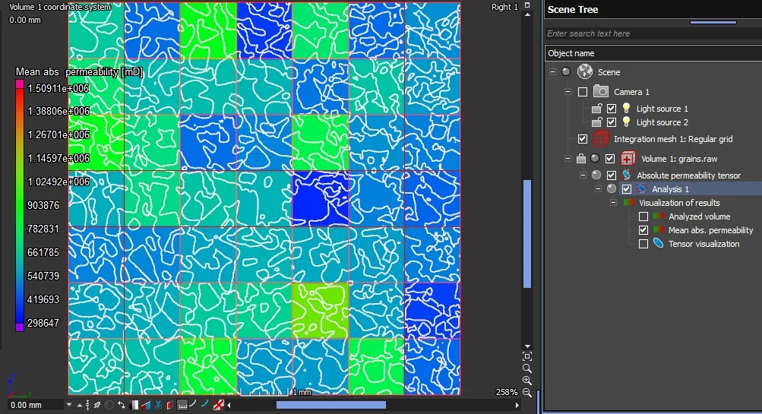
Task: Click the scroll right arrow at bottom
Action: point(517,405)
